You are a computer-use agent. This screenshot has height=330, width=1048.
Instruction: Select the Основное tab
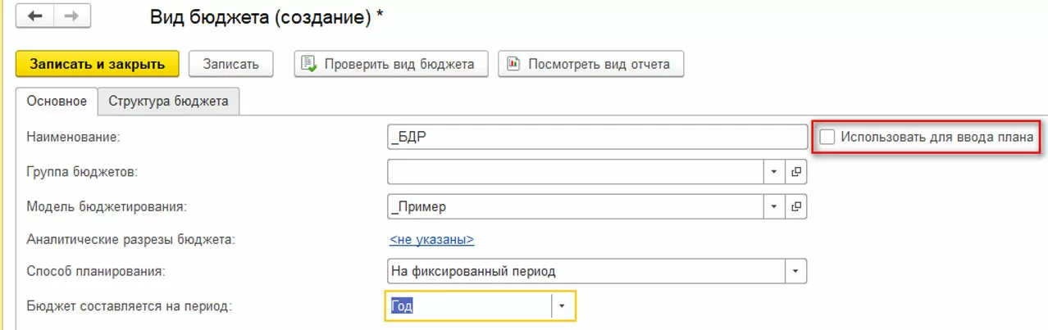coord(57,102)
